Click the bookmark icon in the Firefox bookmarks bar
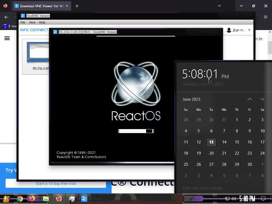Screen dimensions: 272x204 coord(5,26)
